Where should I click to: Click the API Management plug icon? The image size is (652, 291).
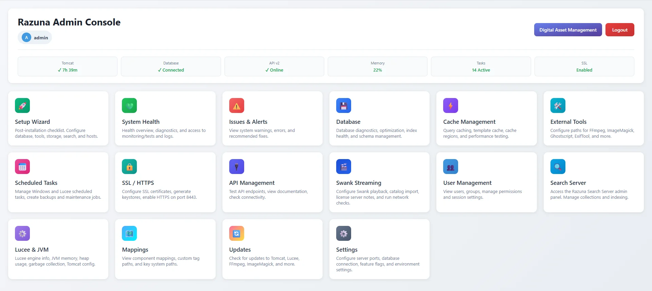237,167
